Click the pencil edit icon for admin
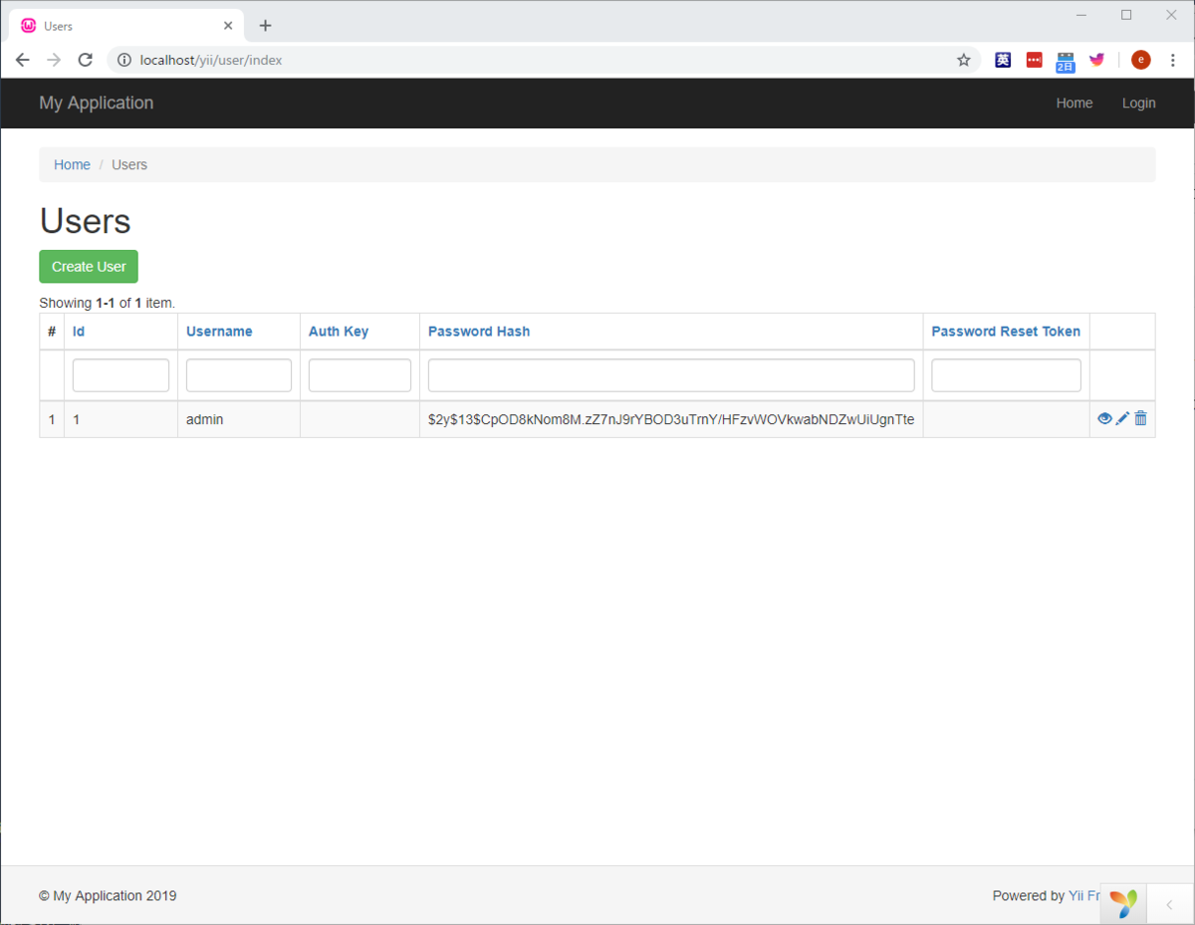The height and width of the screenshot is (925, 1195). coord(1122,419)
